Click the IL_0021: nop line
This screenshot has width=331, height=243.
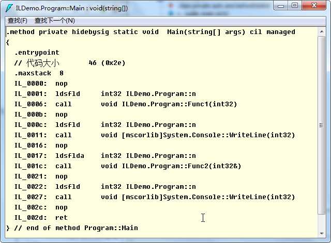pyautogui.click(x=41, y=176)
